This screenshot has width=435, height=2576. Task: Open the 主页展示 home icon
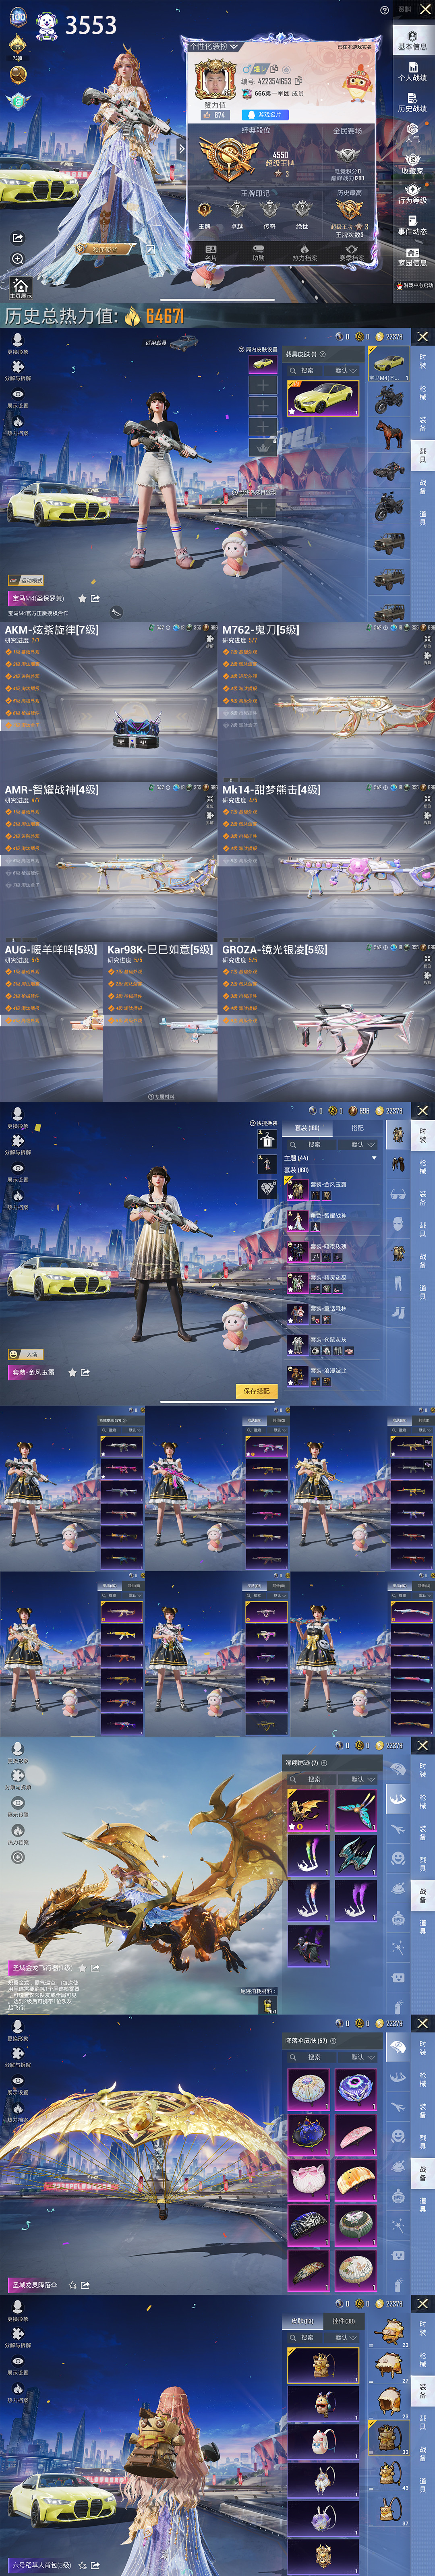pyautogui.click(x=20, y=288)
